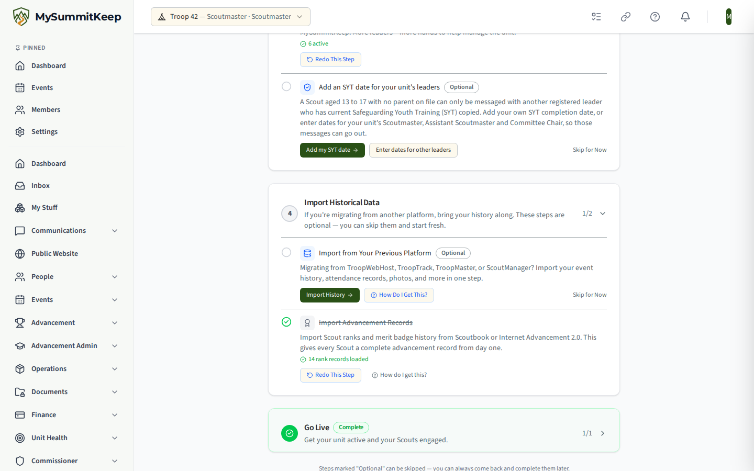Image resolution: width=754 pixels, height=471 pixels.
Task: Open the Troop 42 Scoutmaster unit dropdown
Action: (x=230, y=17)
